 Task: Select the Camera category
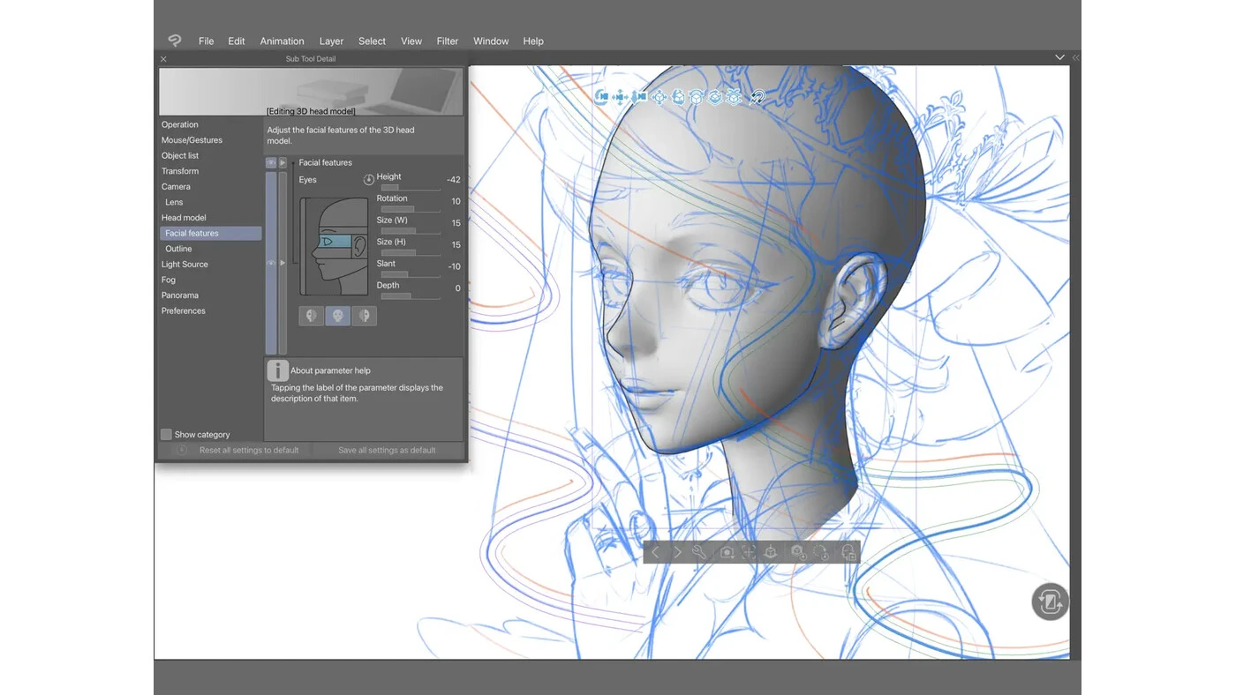[x=176, y=187]
